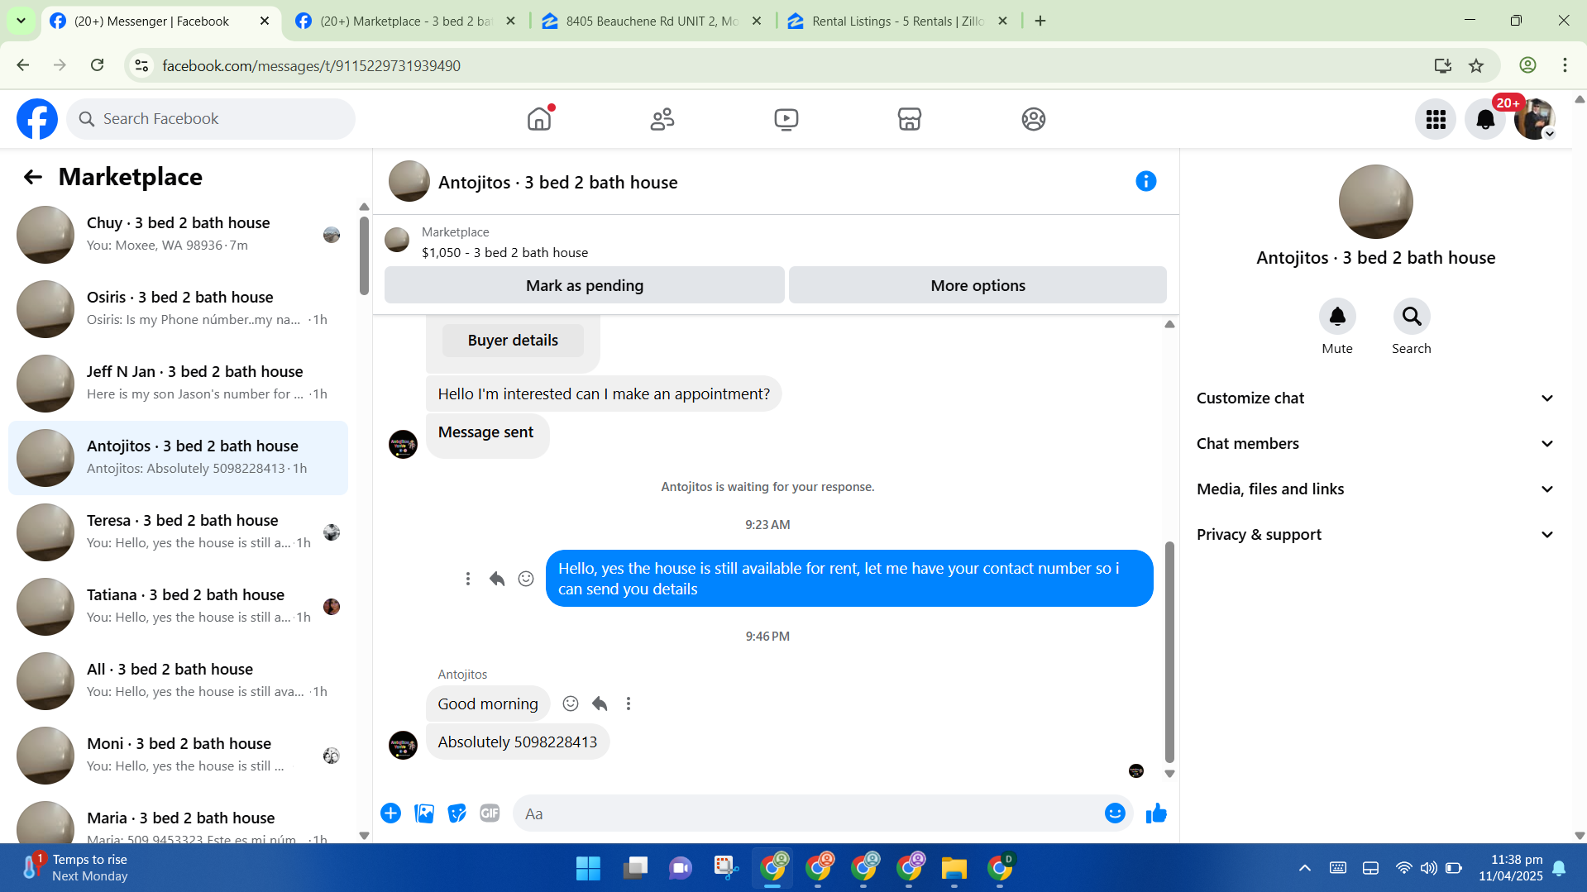The image size is (1587, 892).
Task: Open the Chrome three-dot menu
Action: (x=1565, y=65)
